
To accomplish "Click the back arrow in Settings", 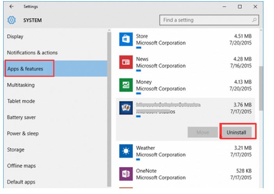I will [12, 7].
